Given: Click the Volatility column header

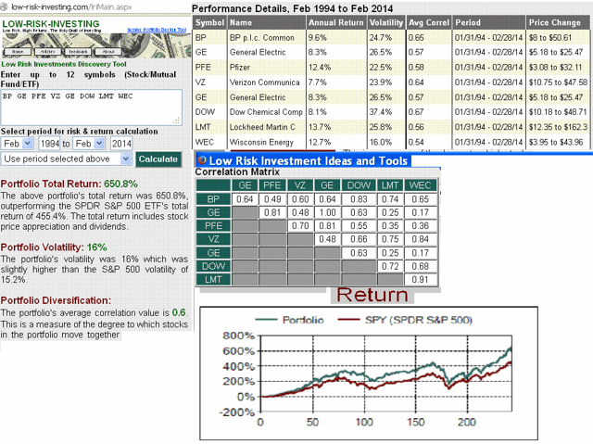Looking at the screenshot, I should pyautogui.click(x=386, y=22).
